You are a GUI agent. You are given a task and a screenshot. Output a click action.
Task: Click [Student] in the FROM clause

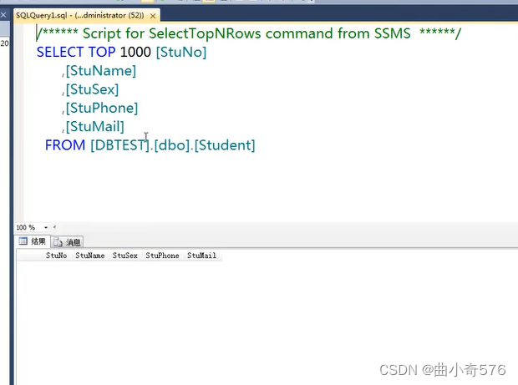click(x=225, y=145)
